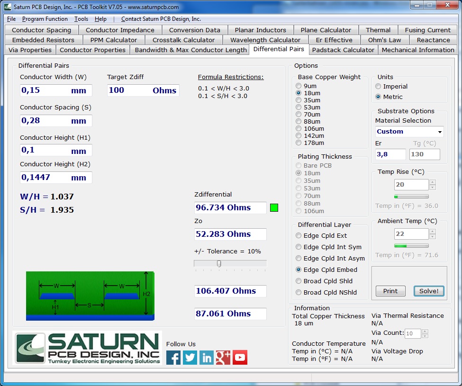Image resolution: width=462 pixels, height=386 pixels.
Task: Decrease Ambient Temp with down arrow
Action: (433, 236)
